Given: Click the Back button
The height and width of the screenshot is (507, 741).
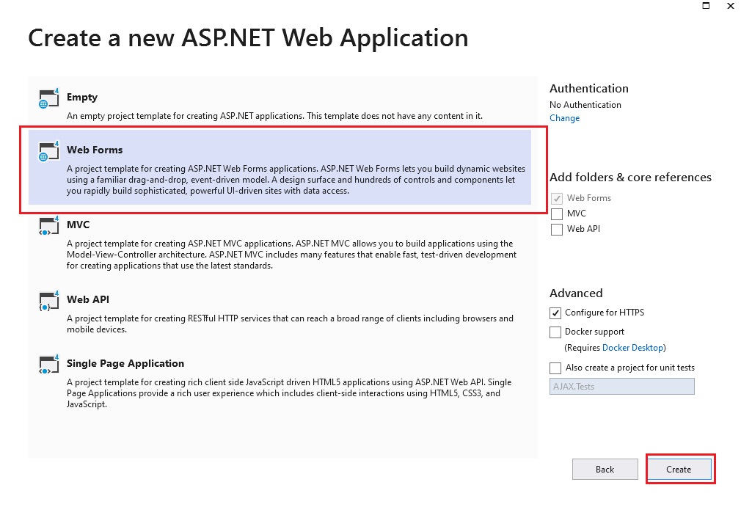Looking at the screenshot, I should pyautogui.click(x=605, y=469).
